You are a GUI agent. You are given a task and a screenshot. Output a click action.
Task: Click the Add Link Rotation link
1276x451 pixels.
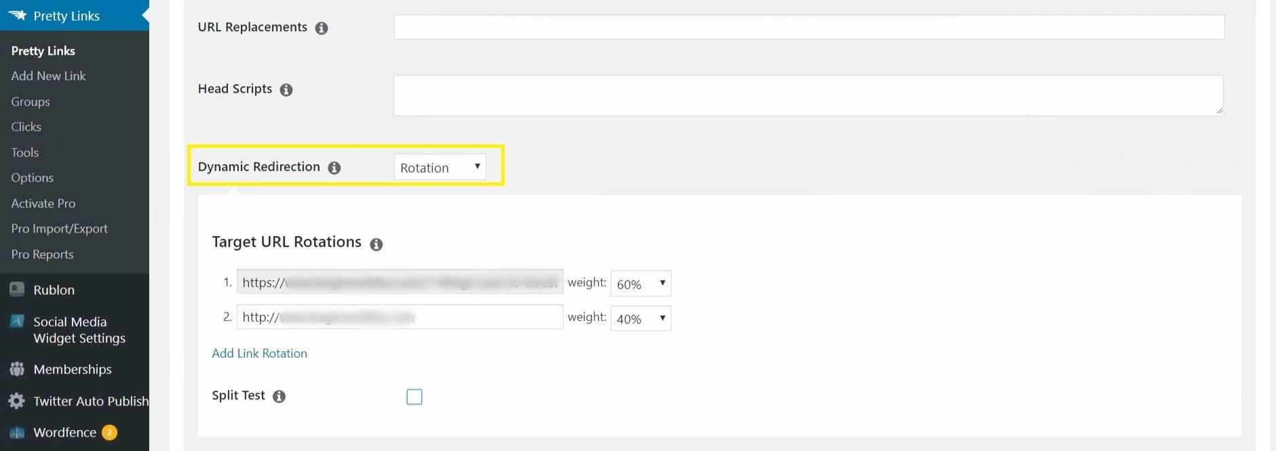click(x=259, y=353)
